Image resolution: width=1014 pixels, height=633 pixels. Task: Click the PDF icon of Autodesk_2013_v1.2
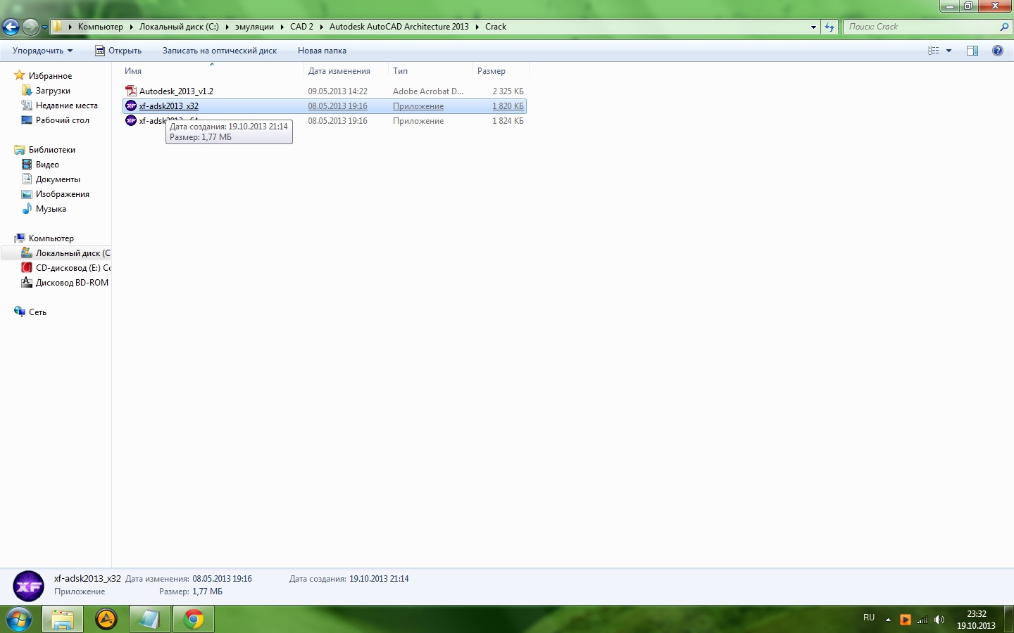(131, 91)
